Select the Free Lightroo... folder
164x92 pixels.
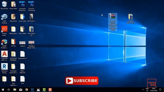click(x=13, y=81)
